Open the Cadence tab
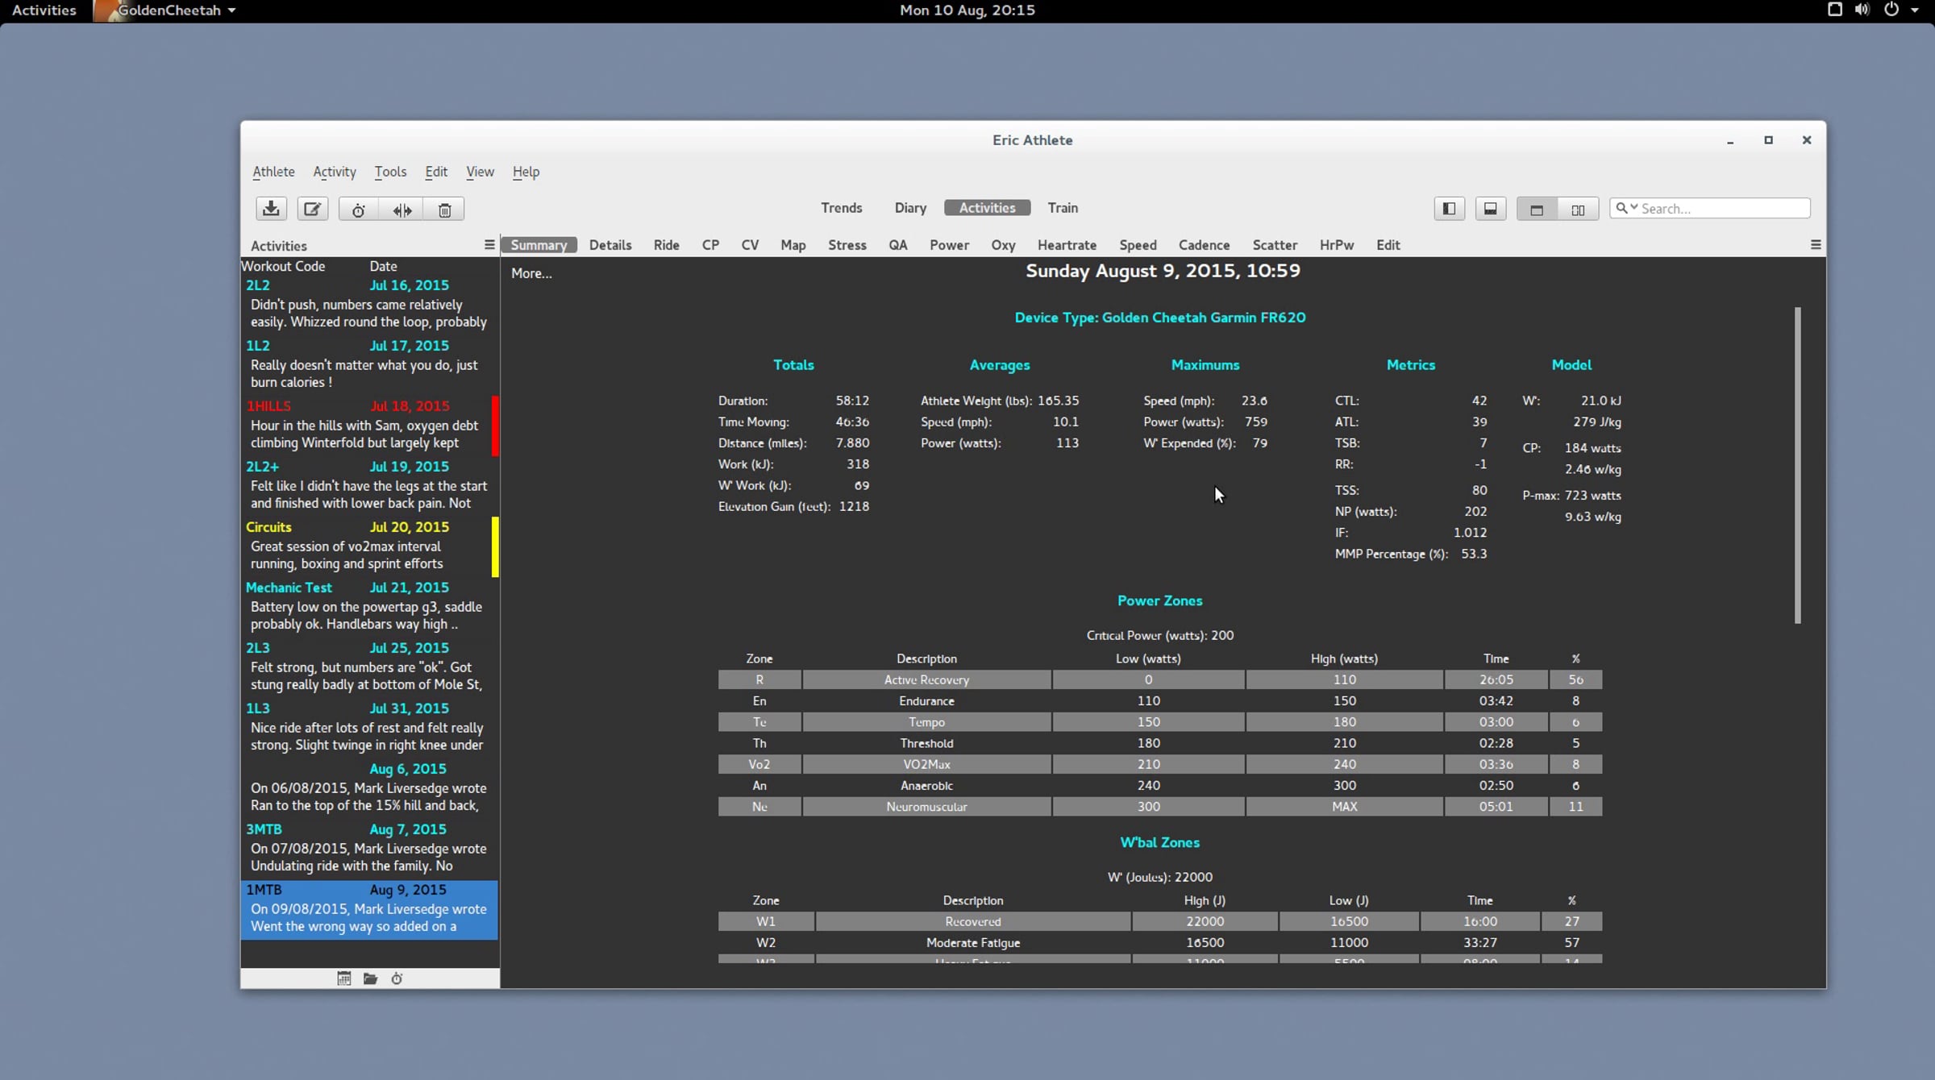 pyautogui.click(x=1204, y=244)
